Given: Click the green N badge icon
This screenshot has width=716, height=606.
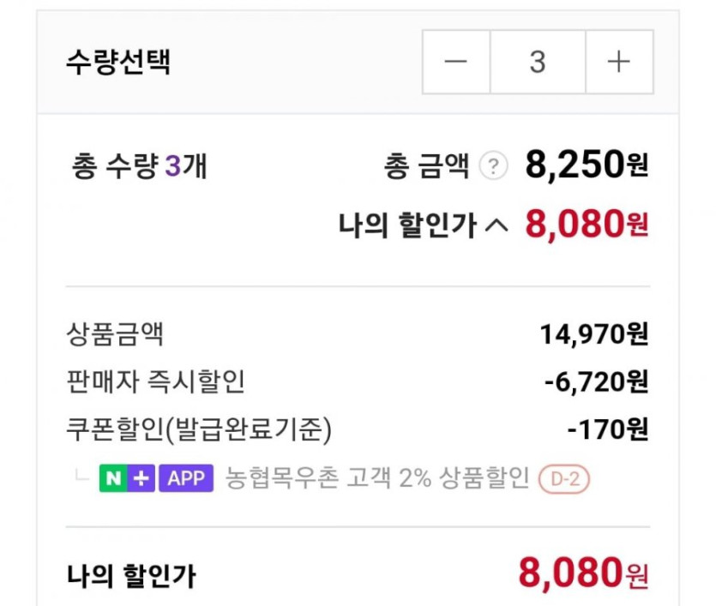Looking at the screenshot, I should point(113,478).
